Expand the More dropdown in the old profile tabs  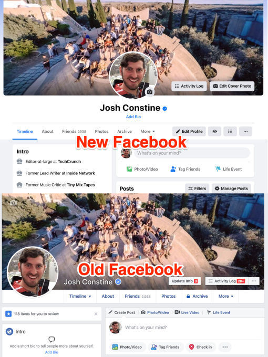(x=226, y=296)
